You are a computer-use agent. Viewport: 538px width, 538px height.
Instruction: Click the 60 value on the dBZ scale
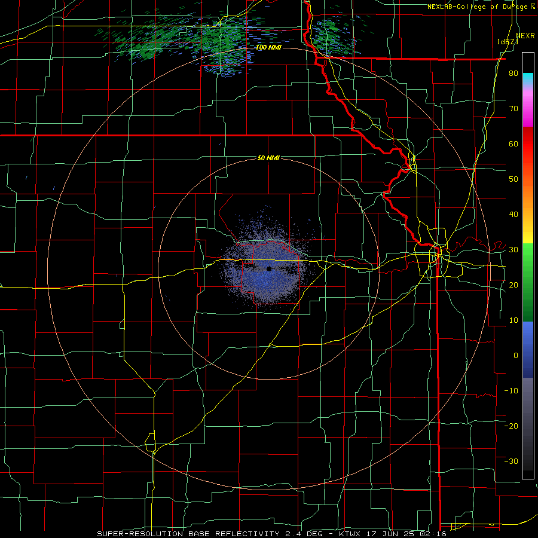pyautogui.click(x=513, y=143)
